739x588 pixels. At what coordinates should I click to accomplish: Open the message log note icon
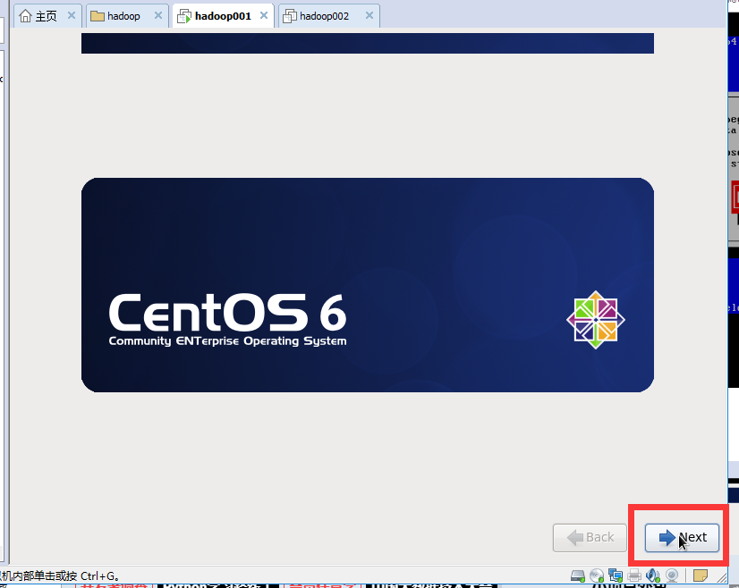(701, 575)
